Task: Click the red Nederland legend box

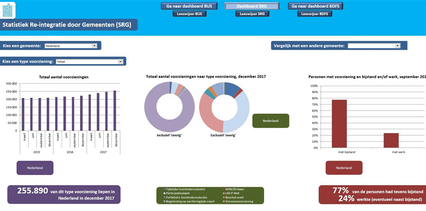Action: click(x=344, y=168)
